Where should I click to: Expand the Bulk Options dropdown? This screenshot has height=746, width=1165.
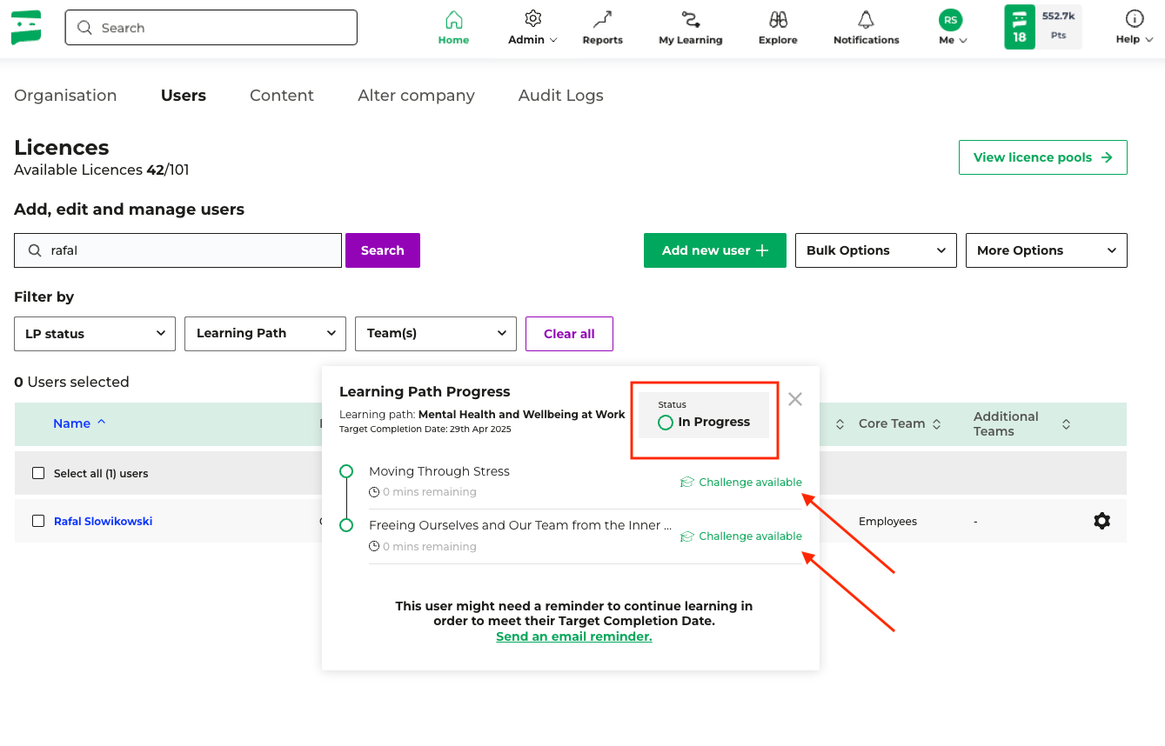click(875, 250)
